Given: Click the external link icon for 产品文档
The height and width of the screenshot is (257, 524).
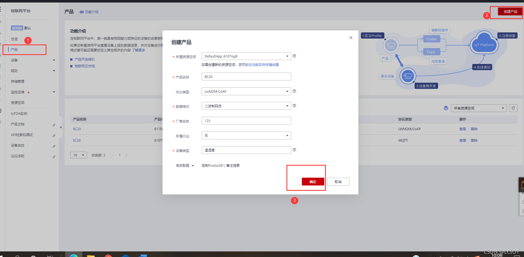Looking at the screenshot, I should coord(54,125).
